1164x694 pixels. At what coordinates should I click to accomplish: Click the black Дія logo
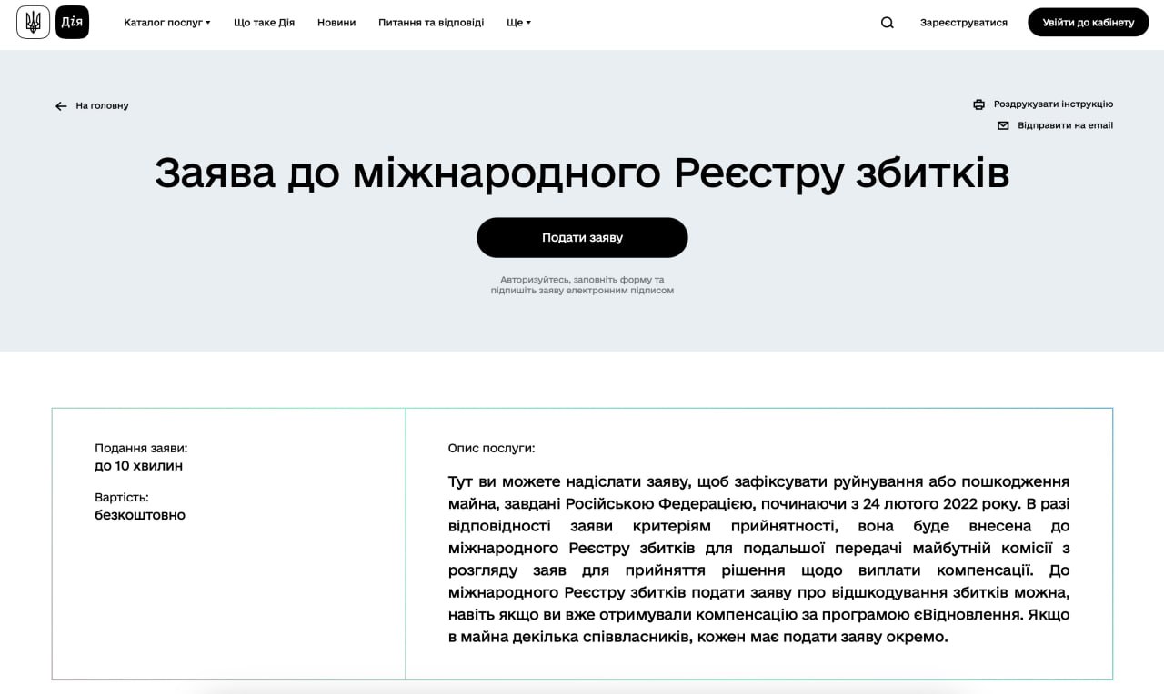pos(72,22)
